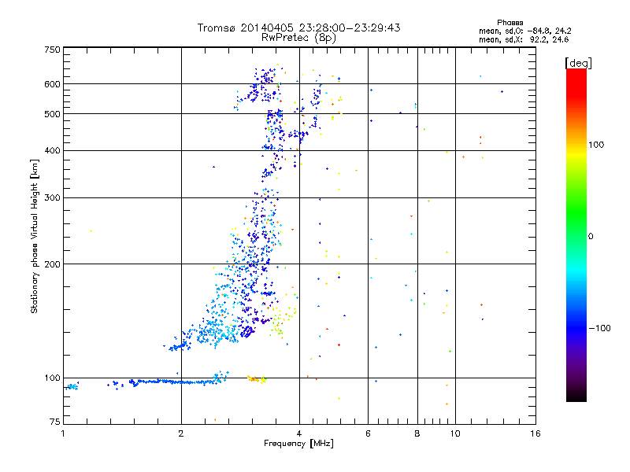Click the x-axis tick label '1'
The height and width of the screenshot is (472, 630).
point(63,433)
